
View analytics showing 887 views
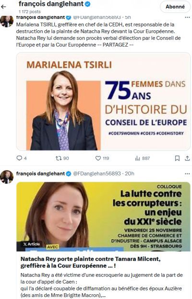tap(142, 158)
